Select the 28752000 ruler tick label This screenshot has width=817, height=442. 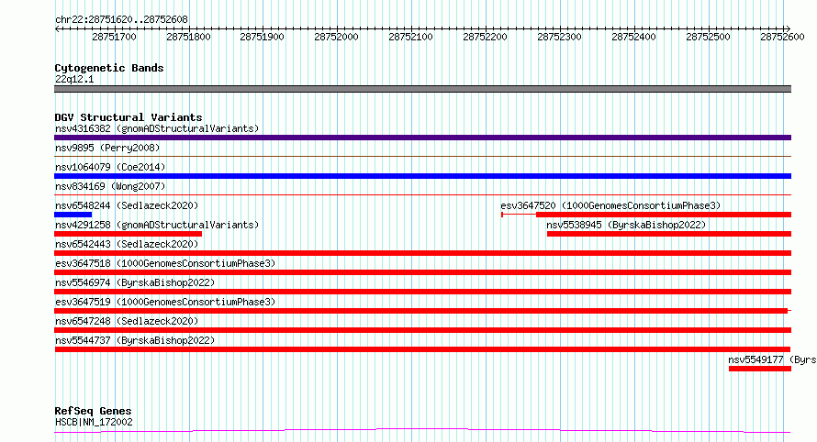coord(337,37)
